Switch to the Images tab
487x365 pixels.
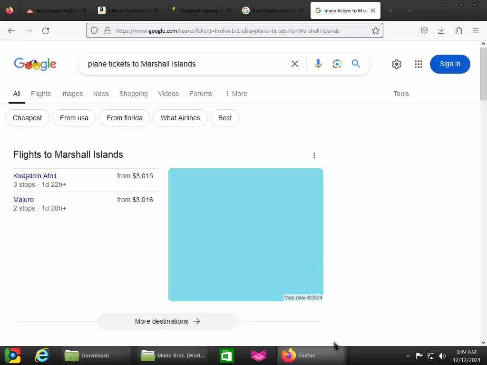click(72, 94)
